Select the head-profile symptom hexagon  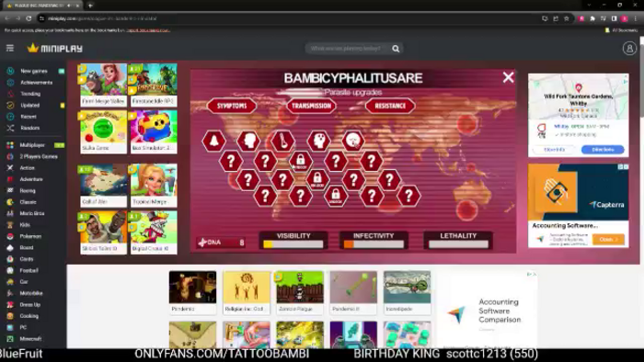[248, 141]
